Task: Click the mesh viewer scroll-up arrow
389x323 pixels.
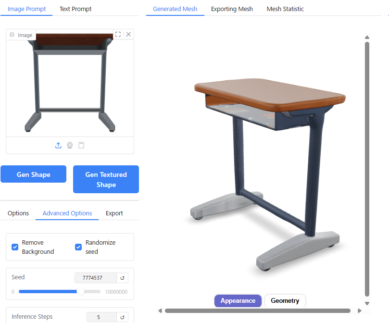Action: pyautogui.click(x=367, y=37)
